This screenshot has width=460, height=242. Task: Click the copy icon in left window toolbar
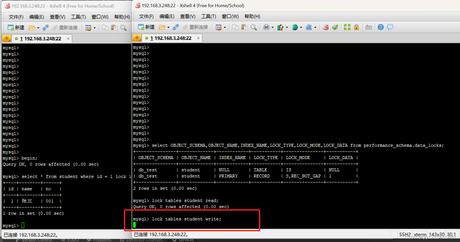pos(105,28)
